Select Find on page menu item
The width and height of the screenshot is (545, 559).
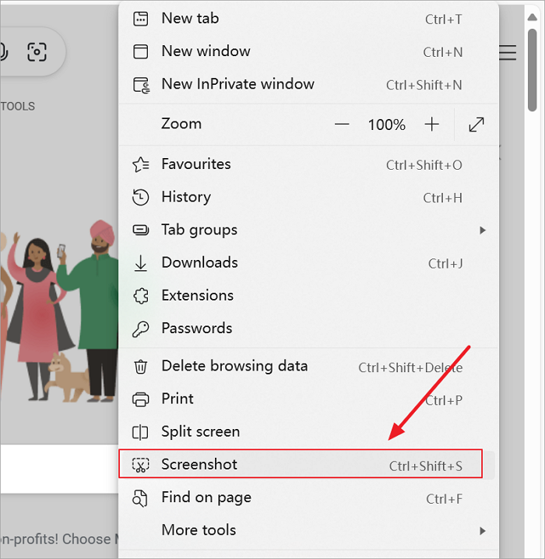click(206, 497)
